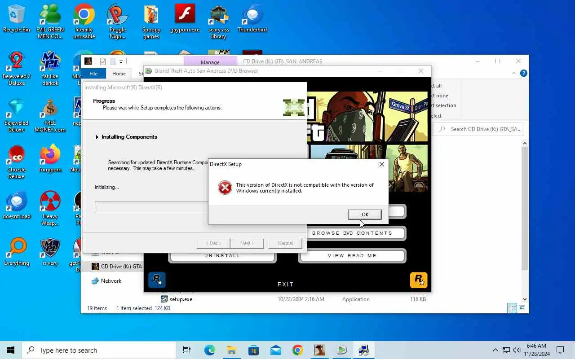
Task: Switch to the Home tab in File Explorer
Action: [119, 74]
